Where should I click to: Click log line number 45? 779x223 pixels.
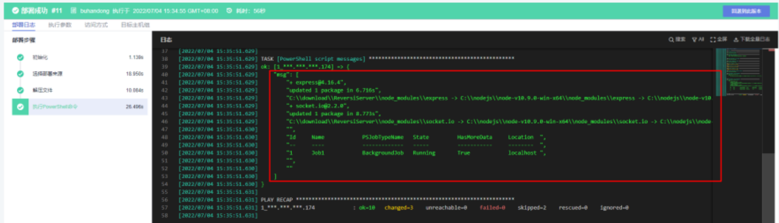tap(165, 114)
